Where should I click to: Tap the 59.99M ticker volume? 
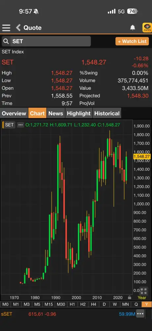pyautogui.click(x=127, y=314)
